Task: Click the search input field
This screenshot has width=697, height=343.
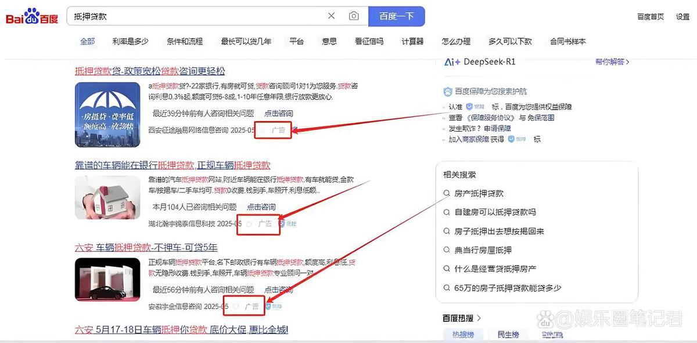Action: [197, 16]
